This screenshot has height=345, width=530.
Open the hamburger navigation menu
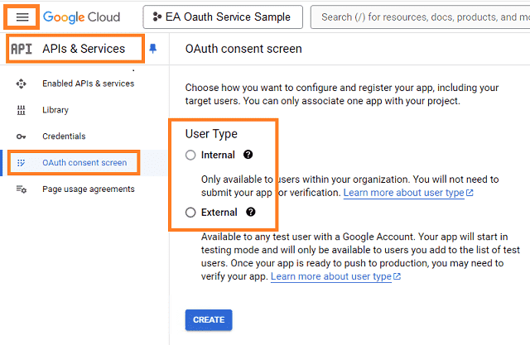point(22,17)
